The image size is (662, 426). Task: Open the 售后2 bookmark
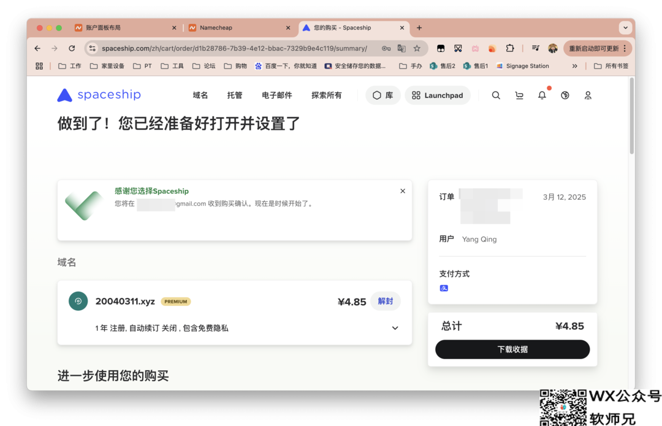443,66
